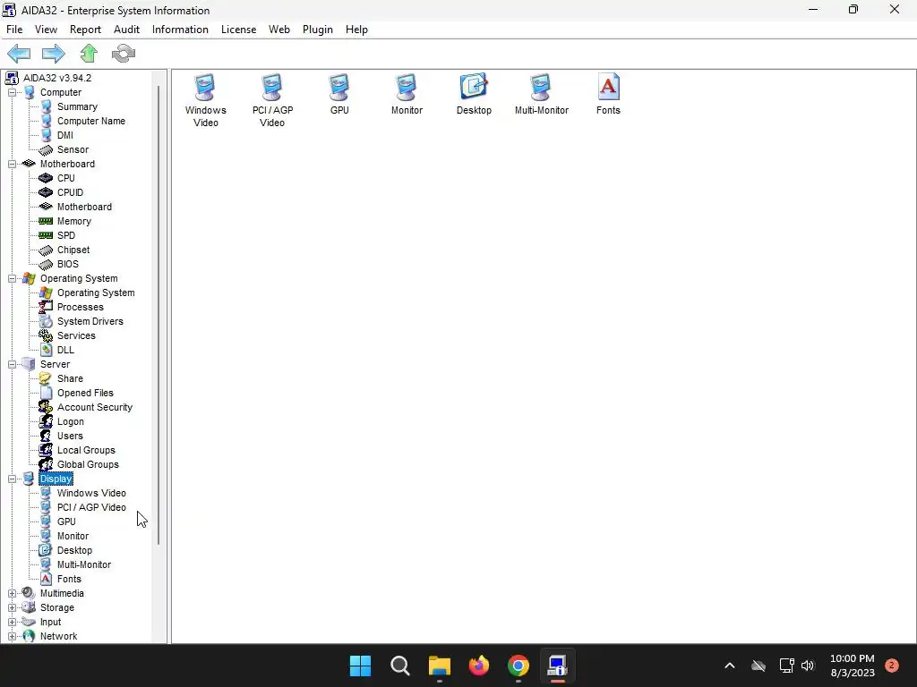Select Computer Name in the tree

coord(91,121)
